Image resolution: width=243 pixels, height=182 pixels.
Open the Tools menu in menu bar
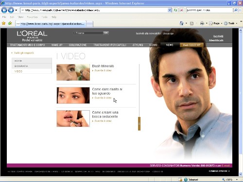click(44, 17)
